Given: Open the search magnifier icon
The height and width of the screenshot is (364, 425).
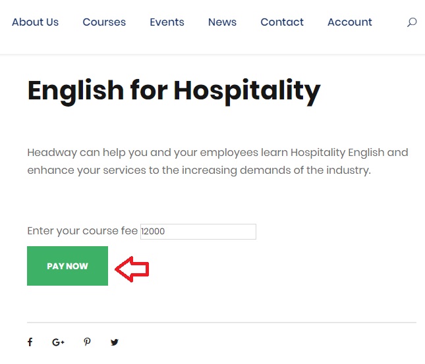Looking at the screenshot, I should coord(412,22).
